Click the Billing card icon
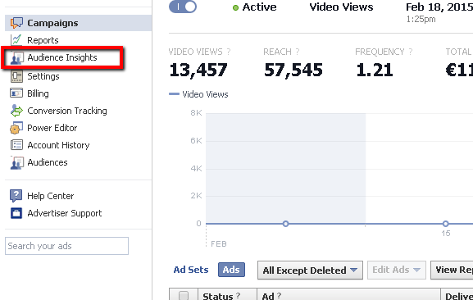The width and height of the screenshot is (473, 300). (16, 93)
